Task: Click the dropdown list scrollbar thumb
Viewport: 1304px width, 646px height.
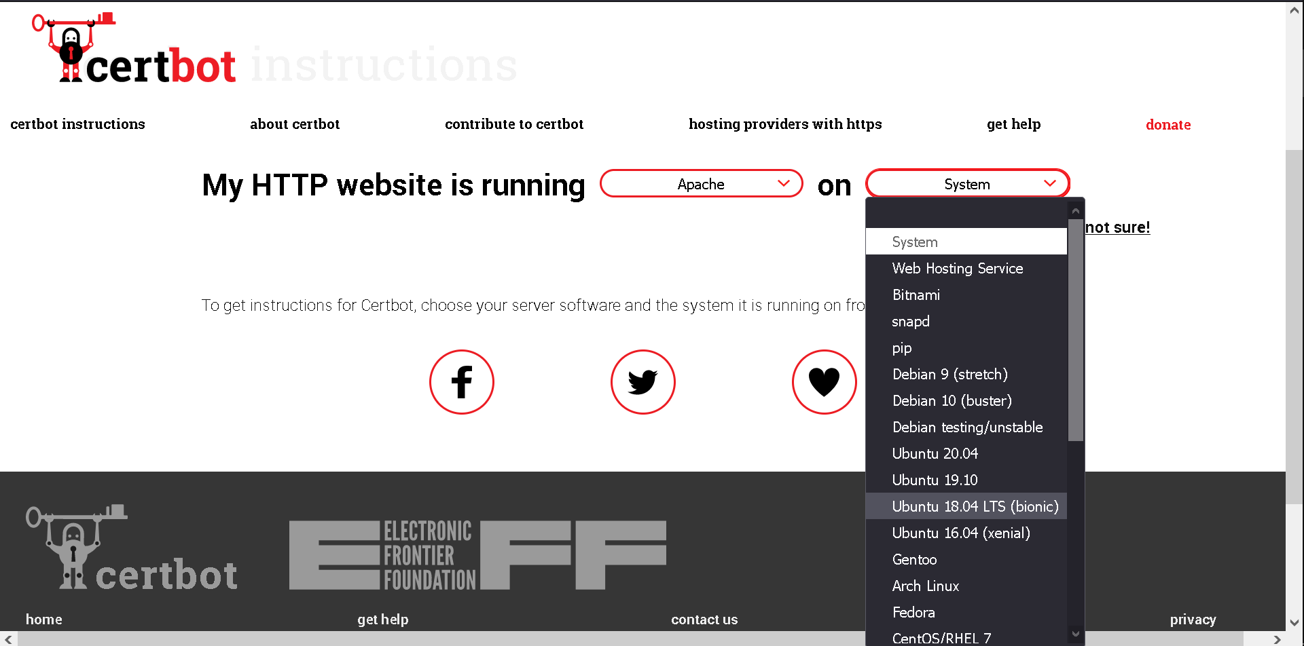Action: point(1075,330)
